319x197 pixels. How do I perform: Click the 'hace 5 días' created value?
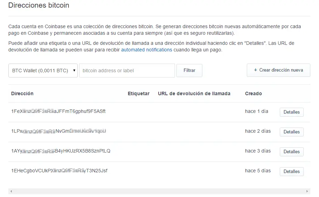[x=258, y=171]
